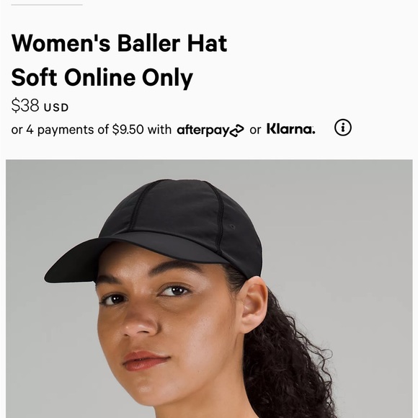This screenshot has width=418, height=418.
Task: Click the Klarna logo
Action: click(291, 129)
